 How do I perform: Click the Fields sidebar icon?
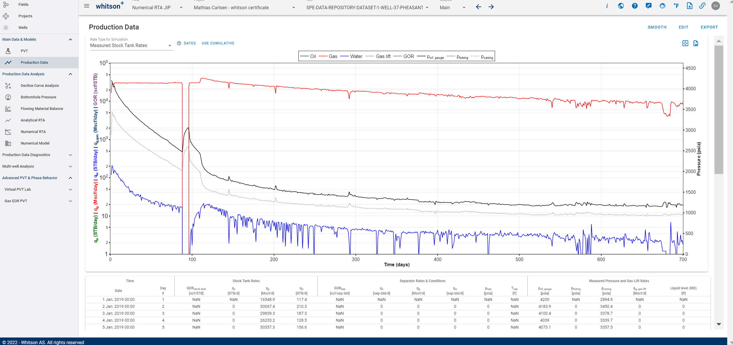[x=6, y=5]
